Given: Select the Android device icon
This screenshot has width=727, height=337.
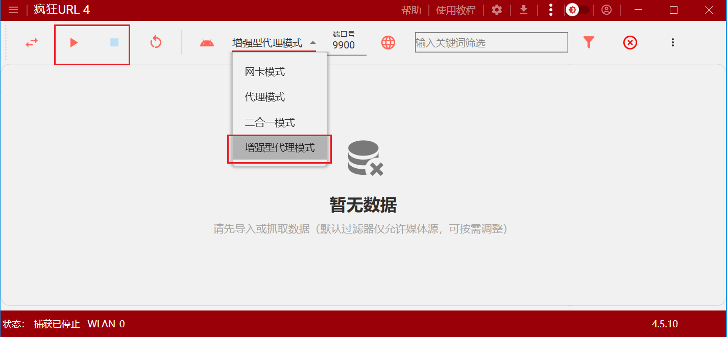Looking at the screenshot, I should click(207, 43).
